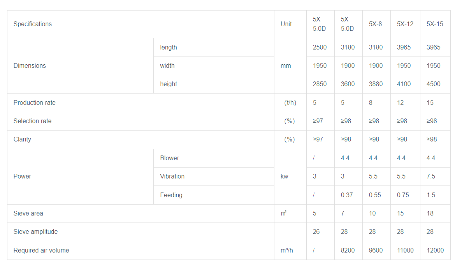Viewport: 462px width, 265px height.
Task: Click the Blower sub-row label
Action: coord(170,158)
